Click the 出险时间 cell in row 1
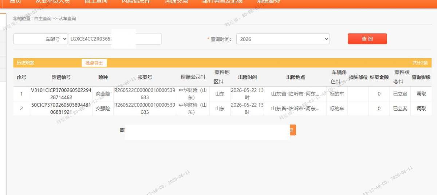437x195 pixels. tap(247, 93)
